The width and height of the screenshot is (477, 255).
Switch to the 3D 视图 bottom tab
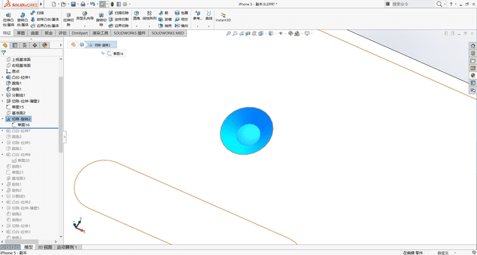coord(45,247)
